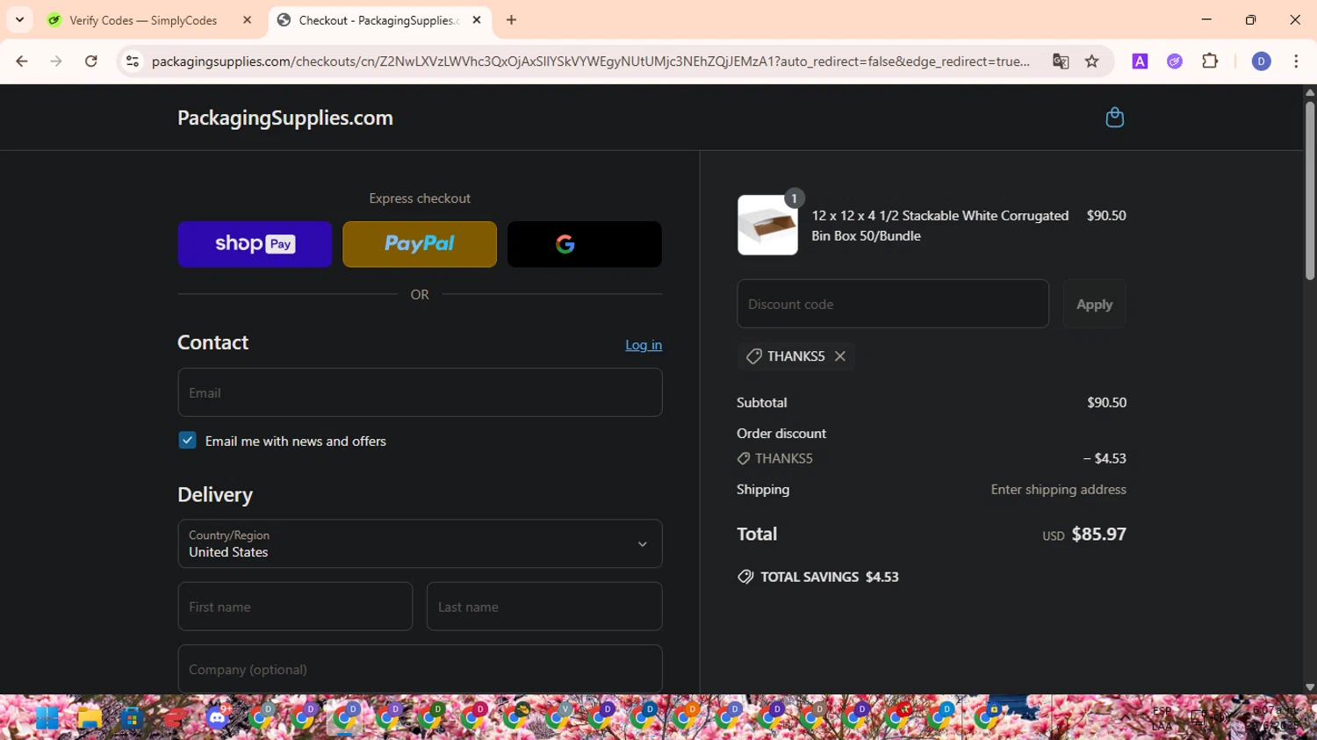This screenshot has height=740, width=1317.
Task: Go forward in browser history
Action: point(56,61)
